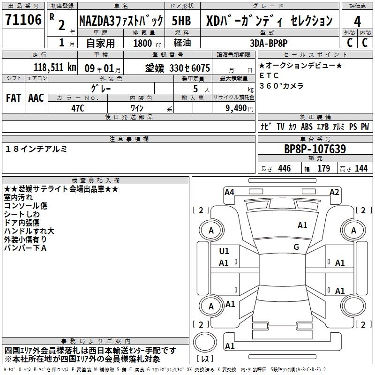Select office notice 四国エリア外会員様落札 line
The width and height of the screenshot is (375, 375).
tap(90, 351)
